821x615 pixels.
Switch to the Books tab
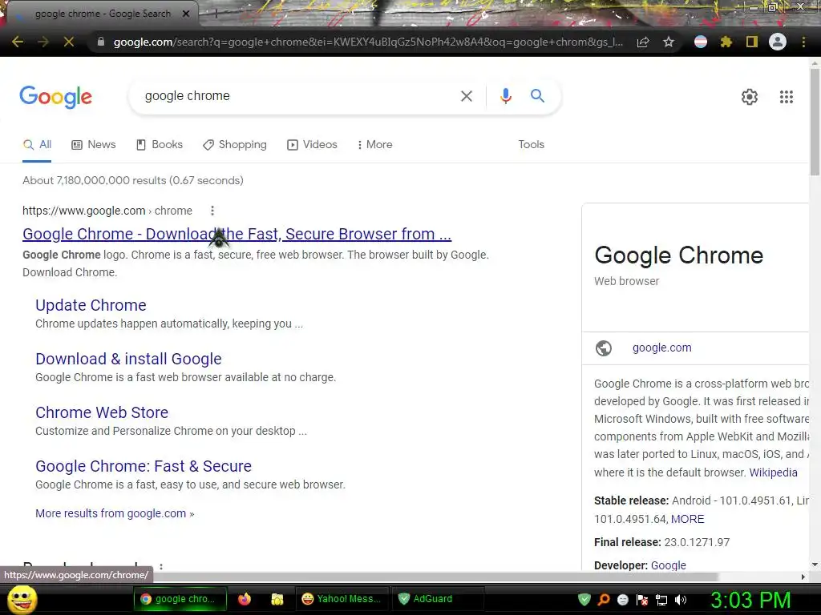[160, 145]
